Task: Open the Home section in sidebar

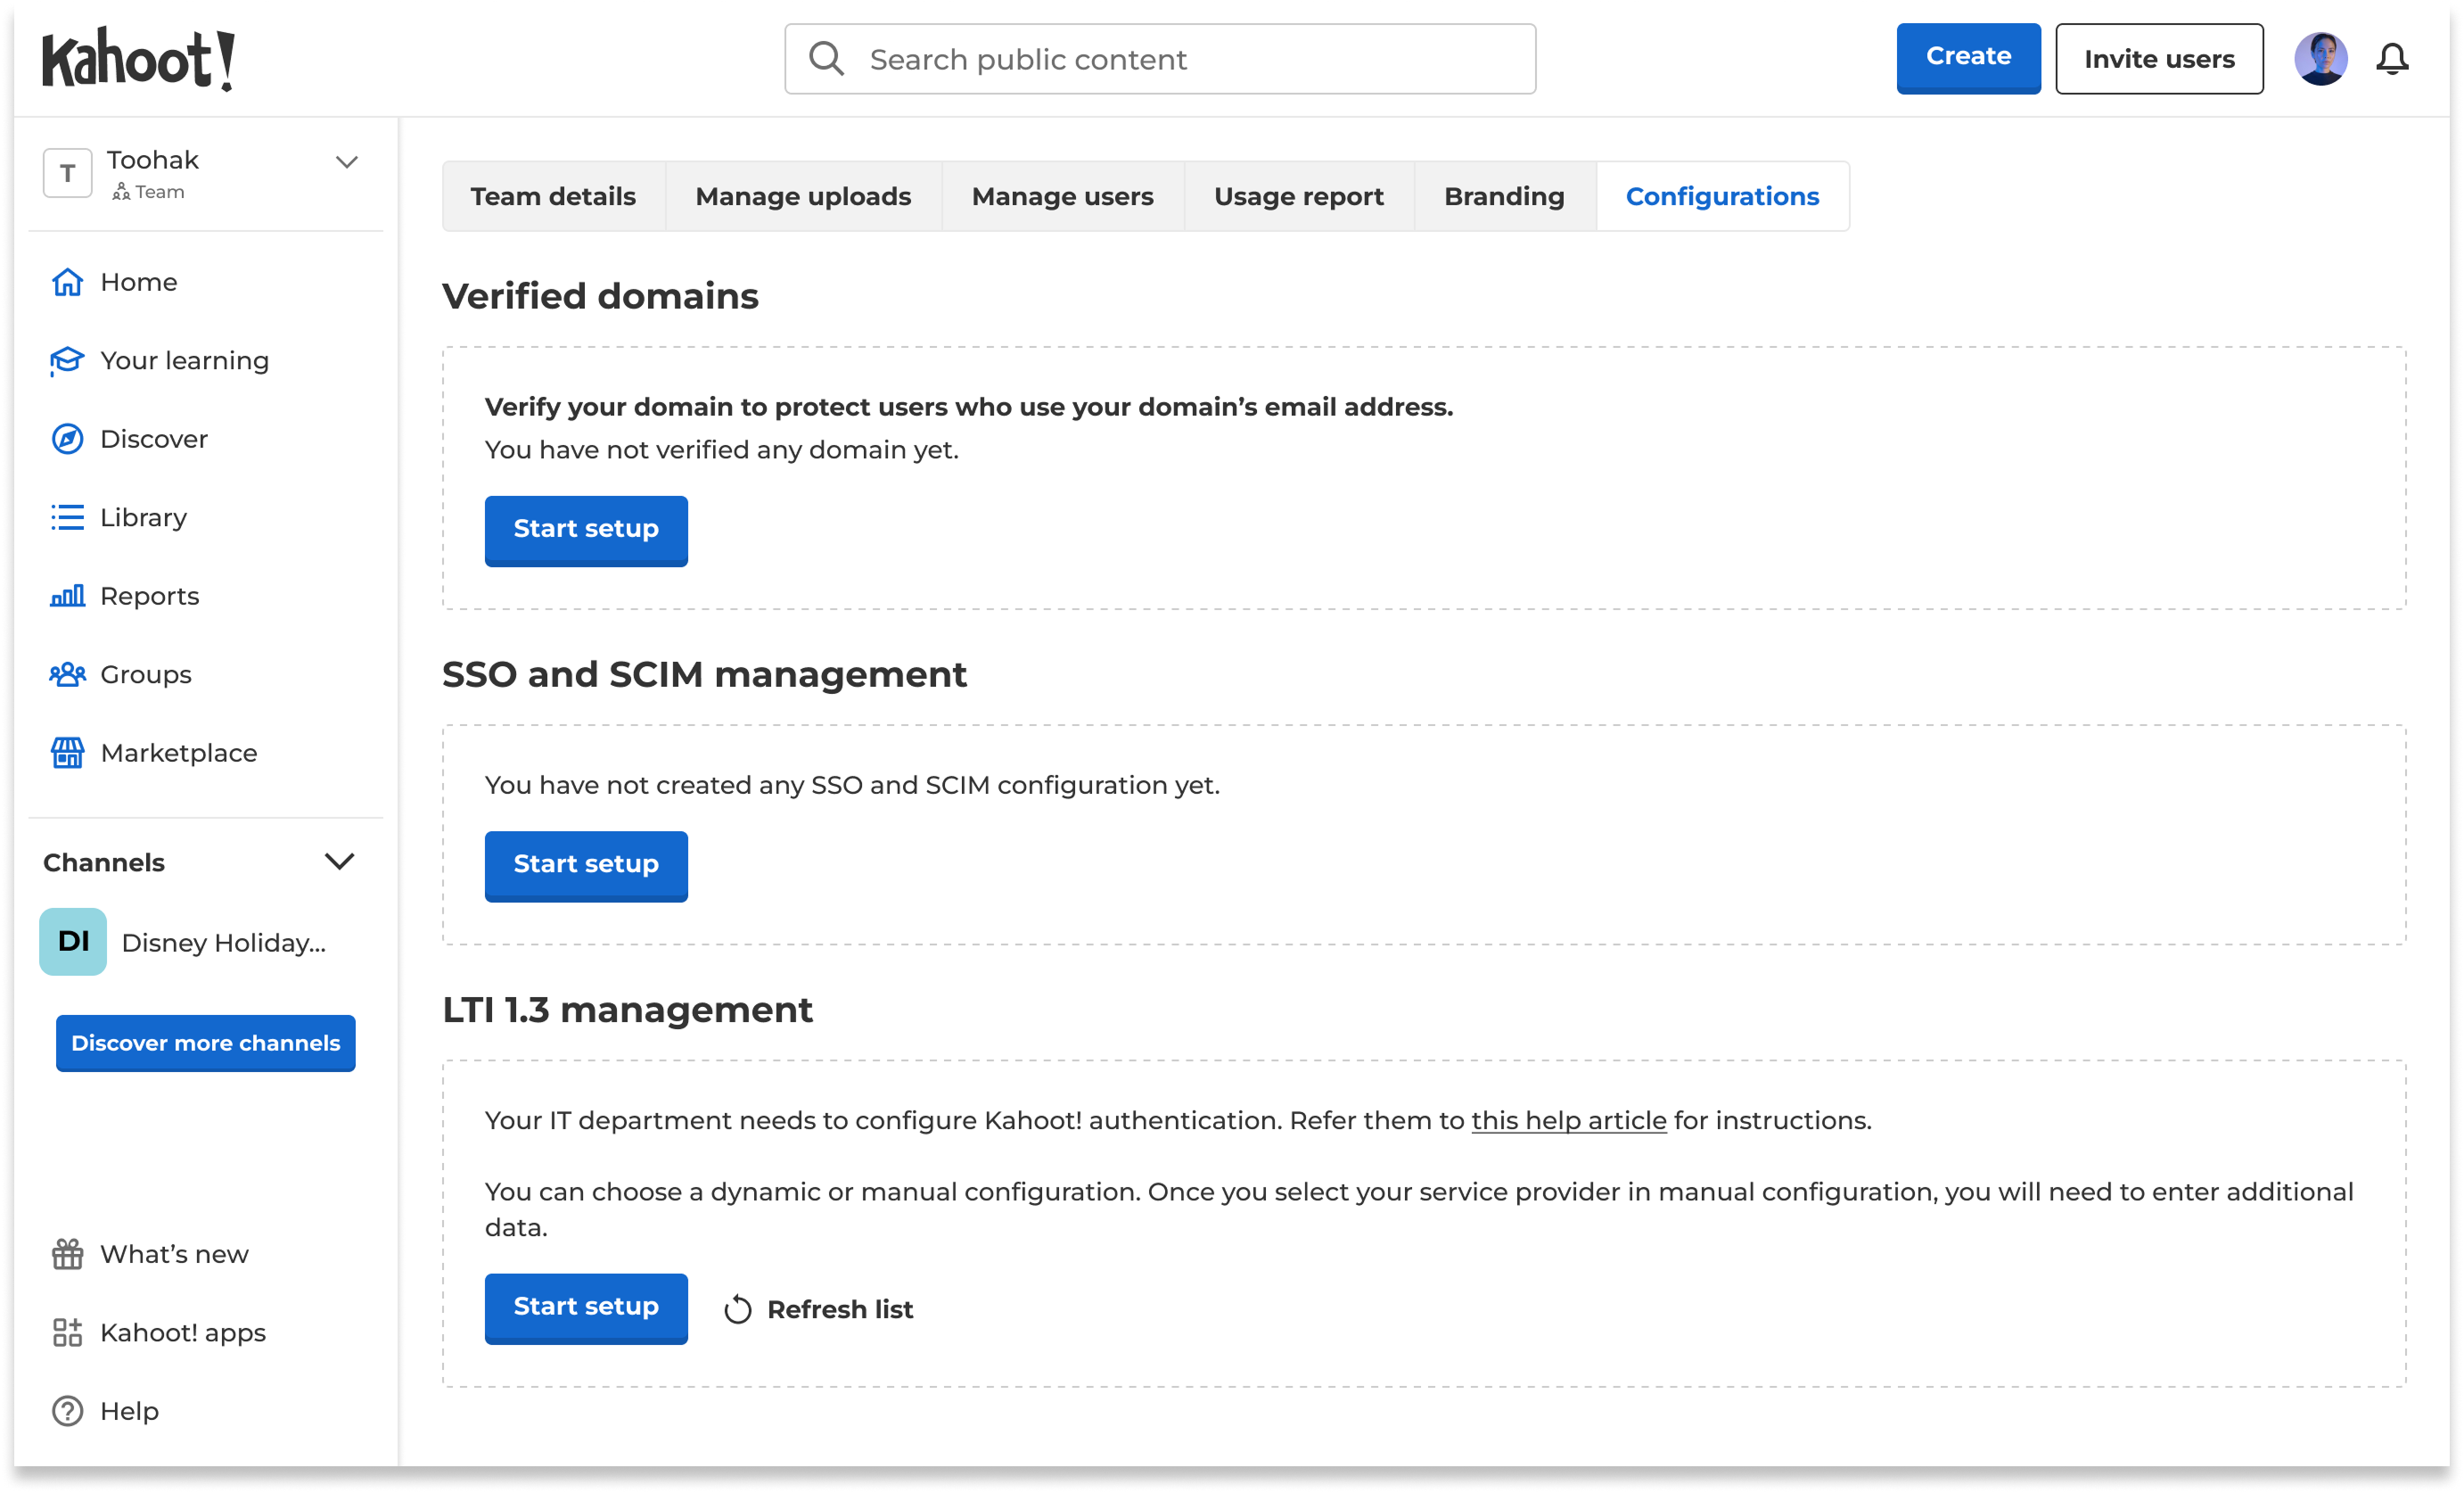Action: [138, 281]
